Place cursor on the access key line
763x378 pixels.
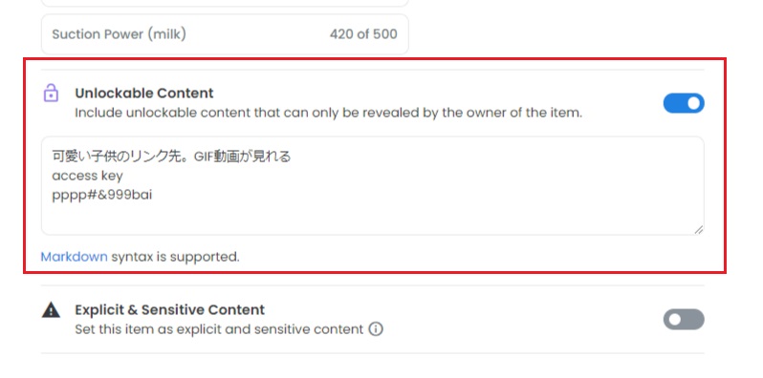(88, 176)
